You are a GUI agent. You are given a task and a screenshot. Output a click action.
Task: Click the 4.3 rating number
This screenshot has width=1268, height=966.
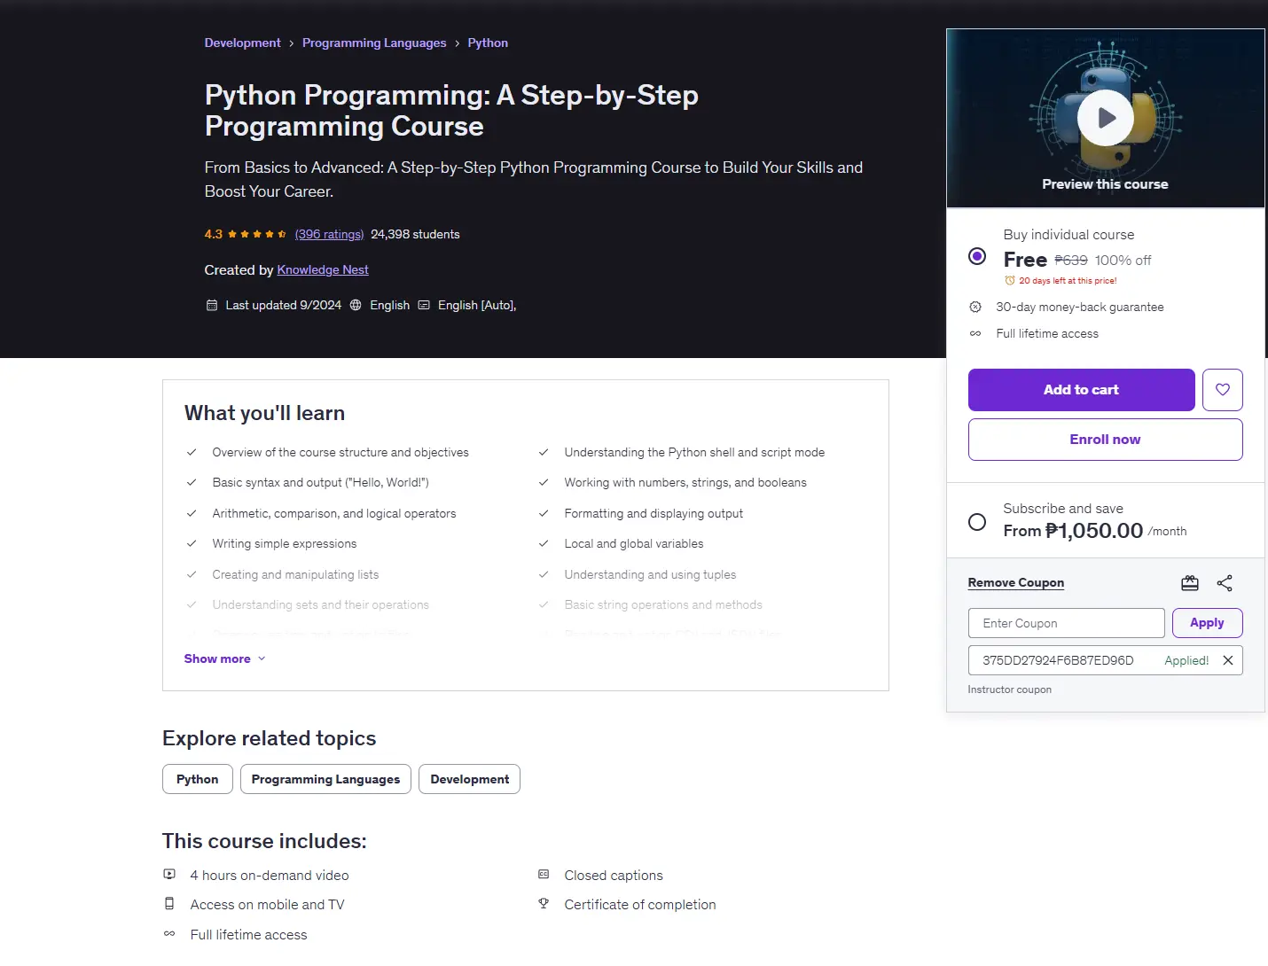click(213, 235)
